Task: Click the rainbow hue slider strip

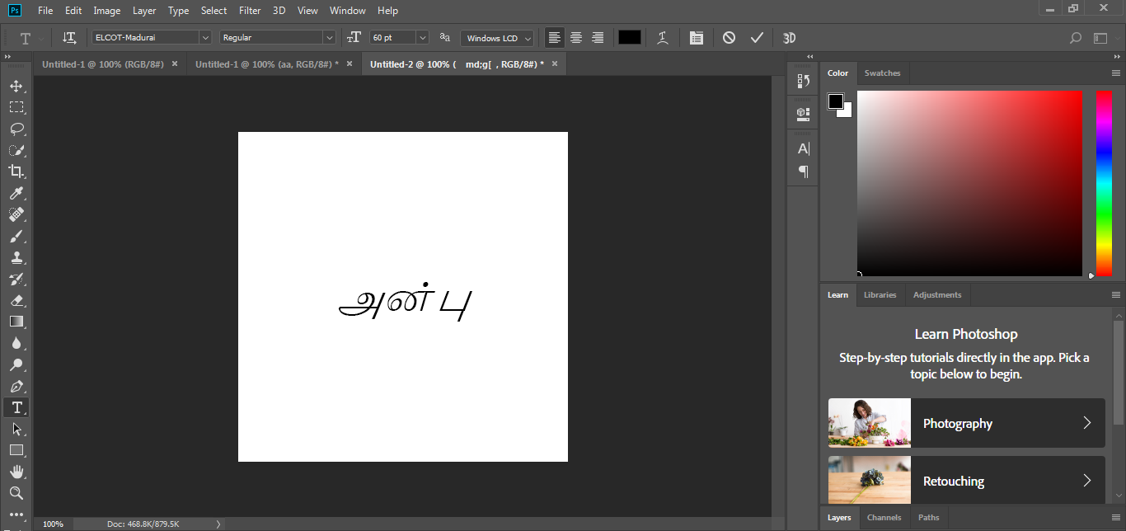Action: (1104, 183)
